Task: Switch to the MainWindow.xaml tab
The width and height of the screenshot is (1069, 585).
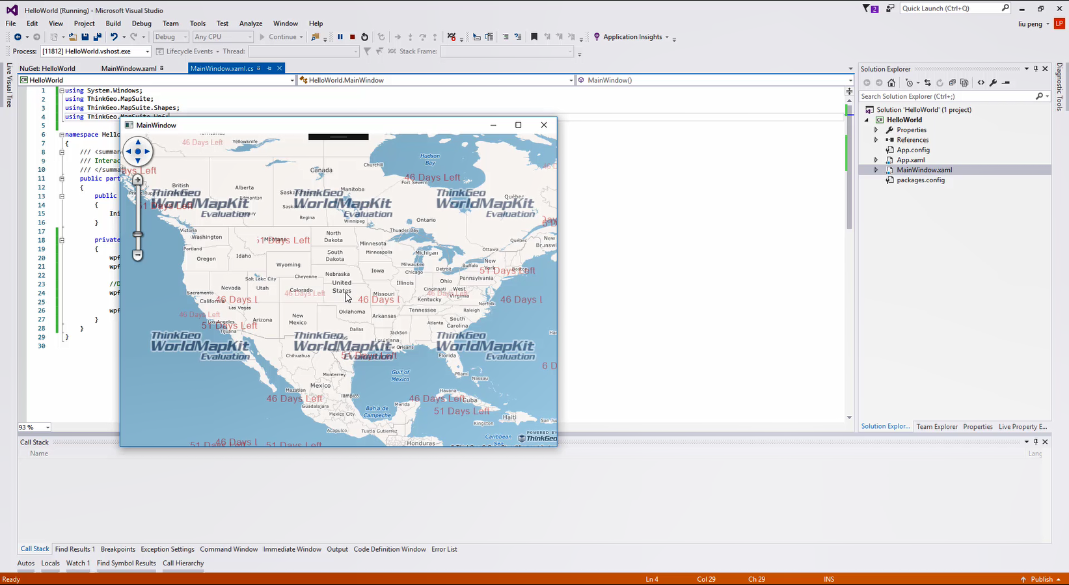Action: coord(129,68)
